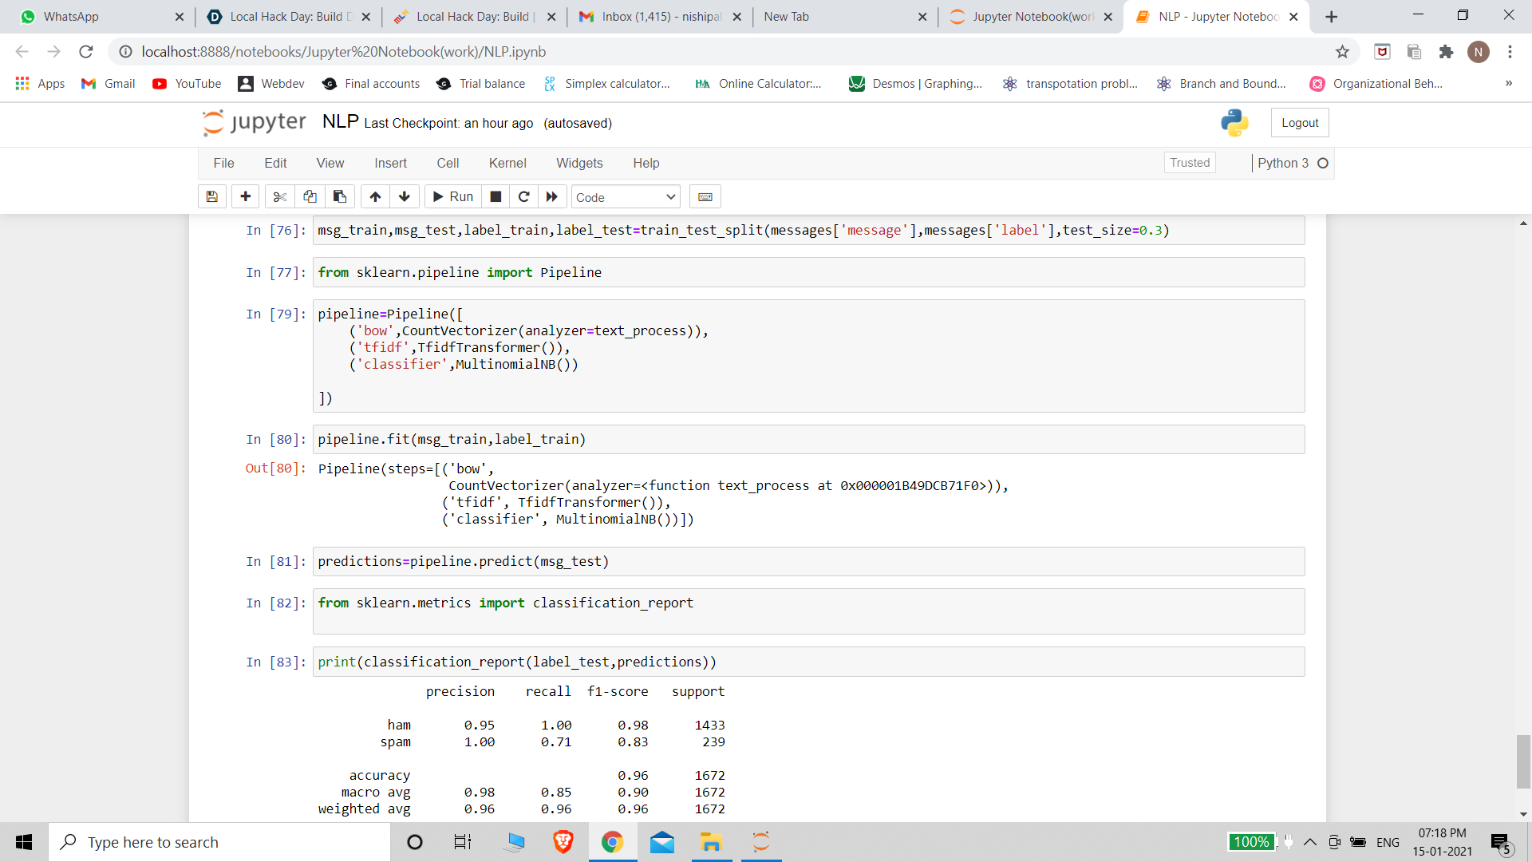Open the cell type dropdown showing Code
1532x862 pixels.
click(625, 196)
